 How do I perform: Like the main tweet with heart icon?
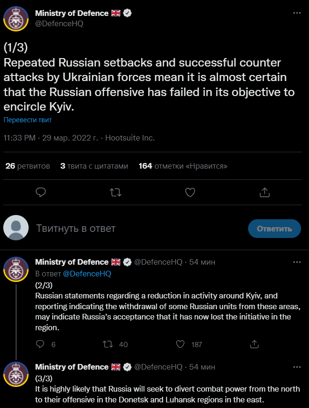point(190,192)
